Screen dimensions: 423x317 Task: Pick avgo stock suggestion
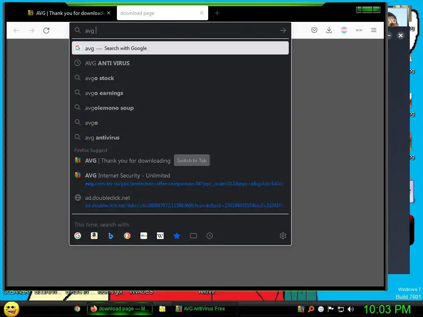(x=180, y=78)
